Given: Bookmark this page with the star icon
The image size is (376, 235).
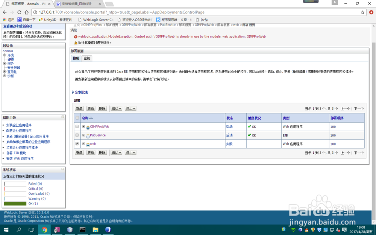Looking at the screenshot, I should tap(362, 12).
